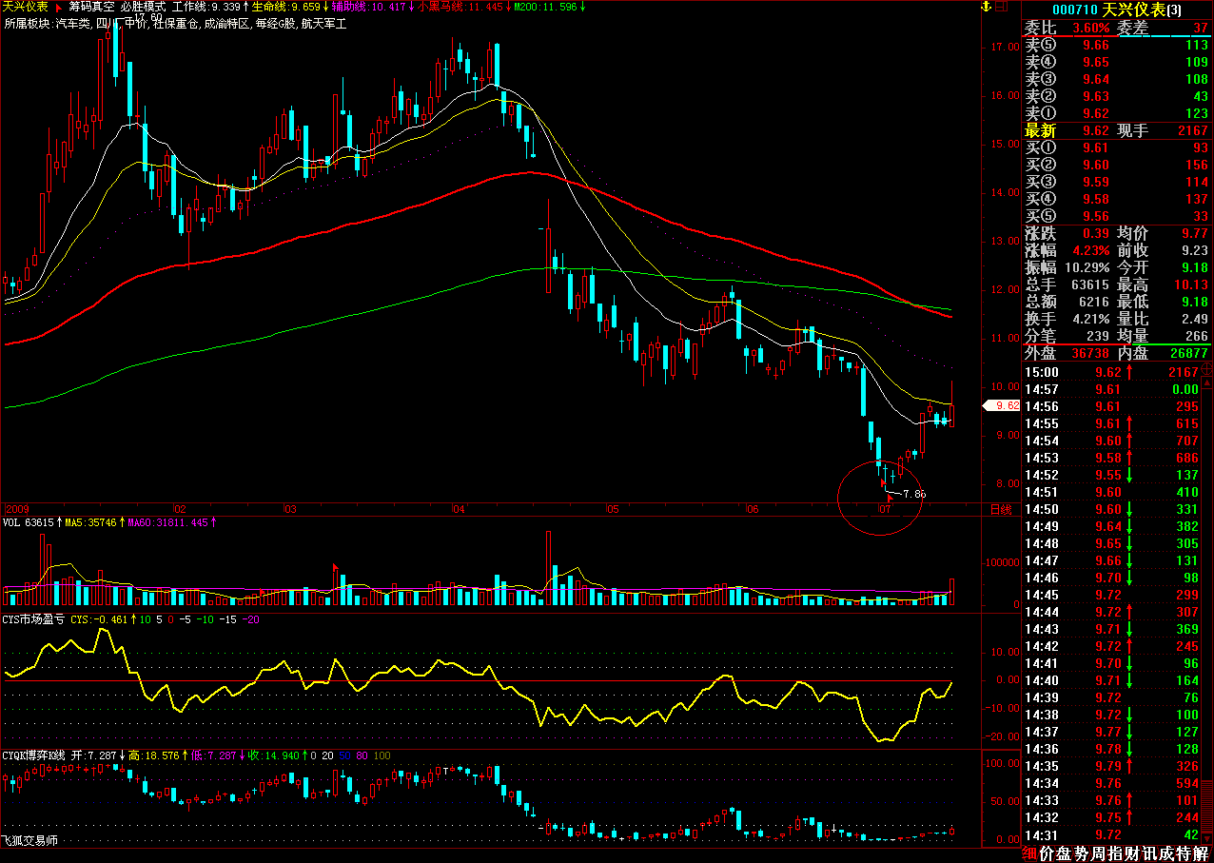Viewport: 1214px width, 863px height.
Task: Click the 买① 9.61 bid row
Action: [x=1117, y=148]
